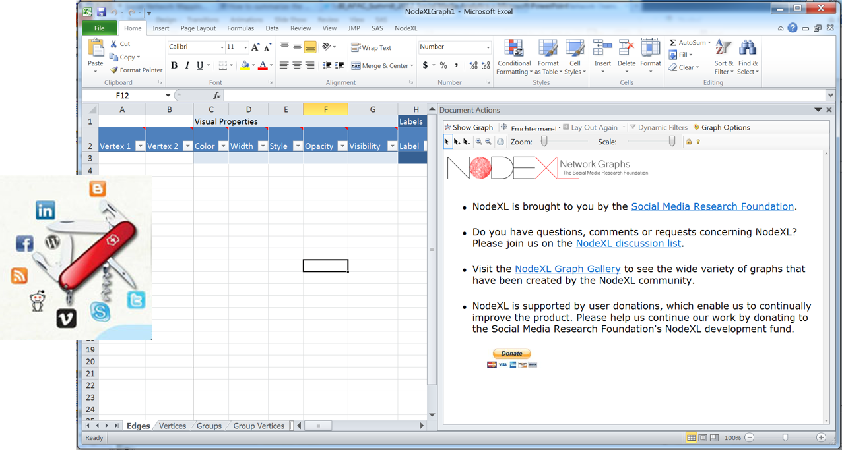Image resolution: width=842 pixels, height=450 pixels.
Task: Open Conditional Formatting menu
Action: 514,57
